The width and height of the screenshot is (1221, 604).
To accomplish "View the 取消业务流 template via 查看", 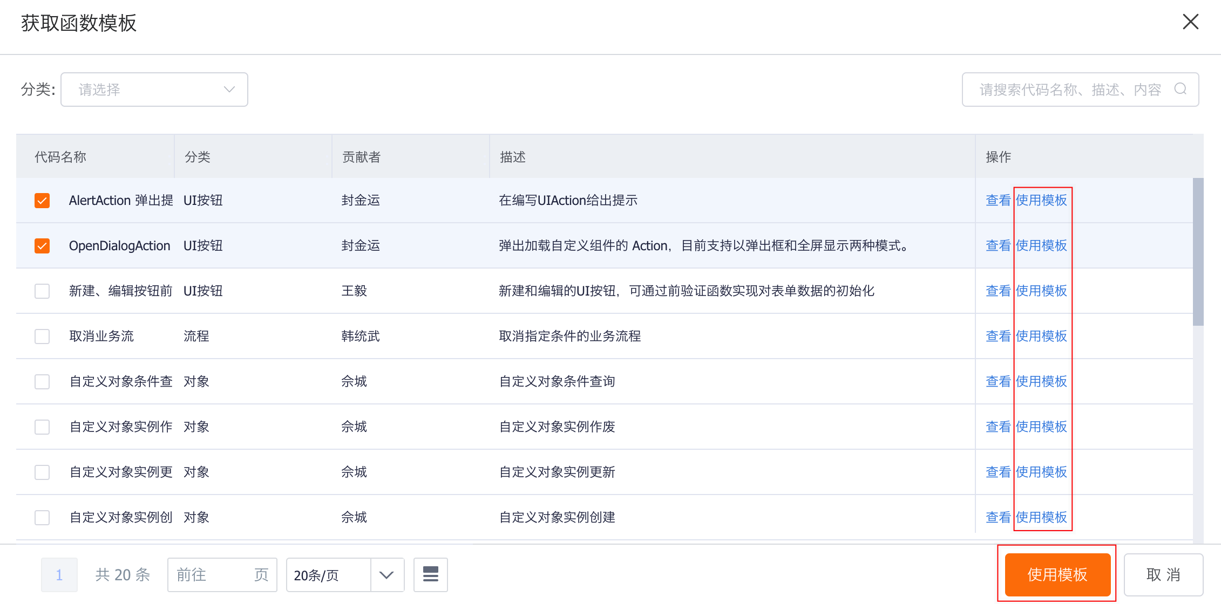I will (998, 337).
